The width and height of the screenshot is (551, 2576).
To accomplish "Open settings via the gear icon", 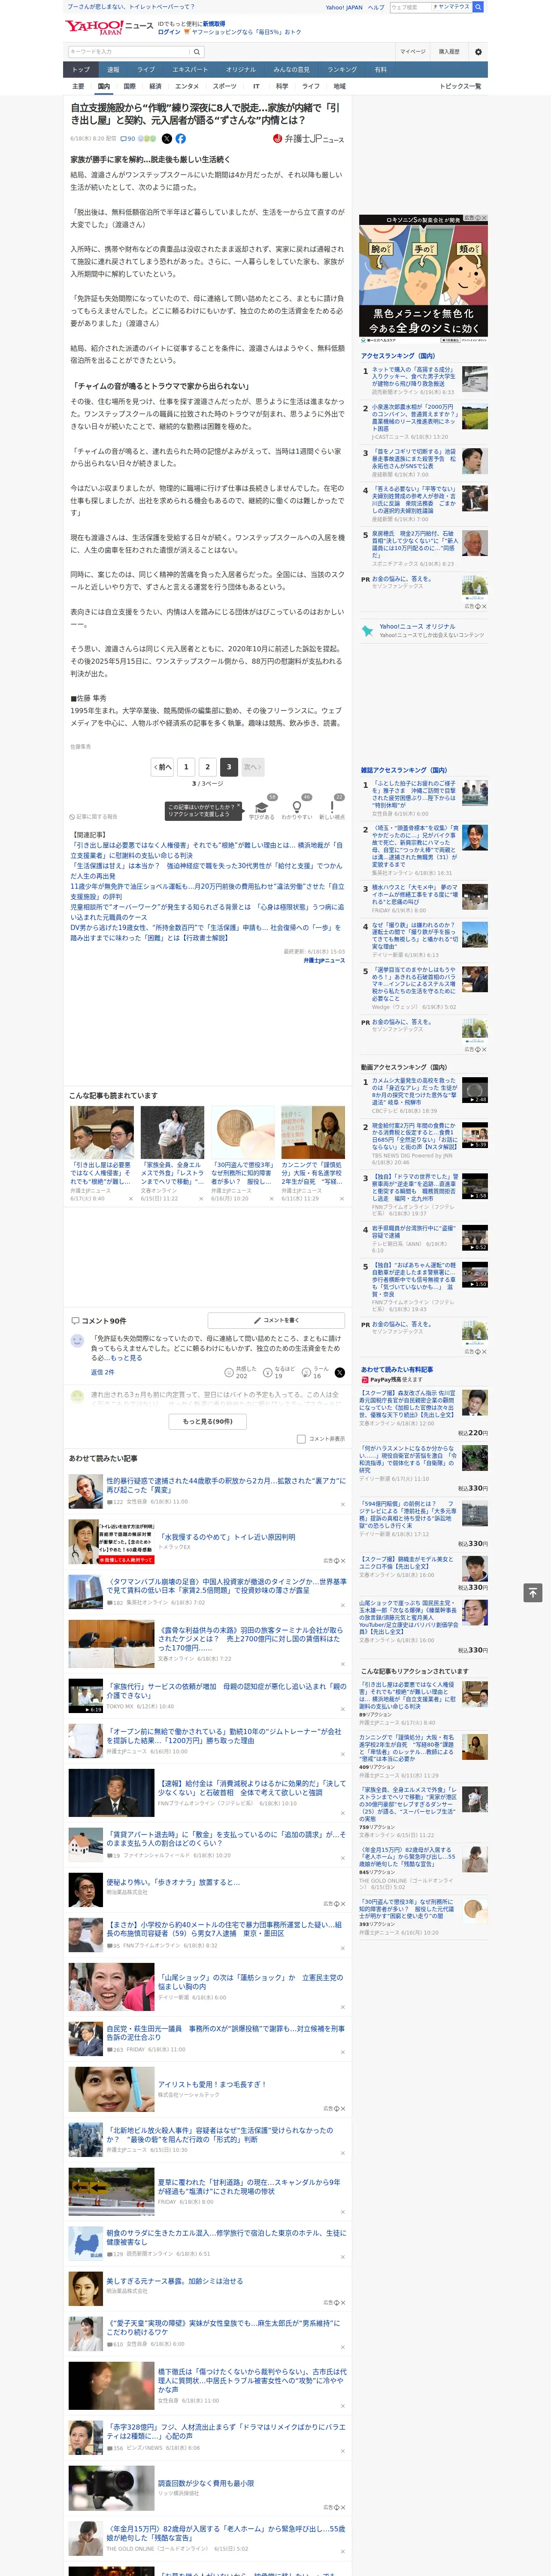I will pos(478,52).
